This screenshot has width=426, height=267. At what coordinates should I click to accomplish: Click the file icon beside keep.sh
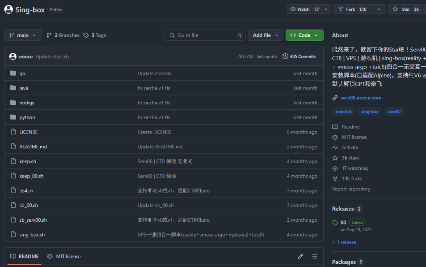[13, 161]
